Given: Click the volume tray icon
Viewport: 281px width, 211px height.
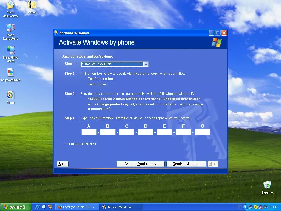Looking at the screenshot, I should coord(265,207).
